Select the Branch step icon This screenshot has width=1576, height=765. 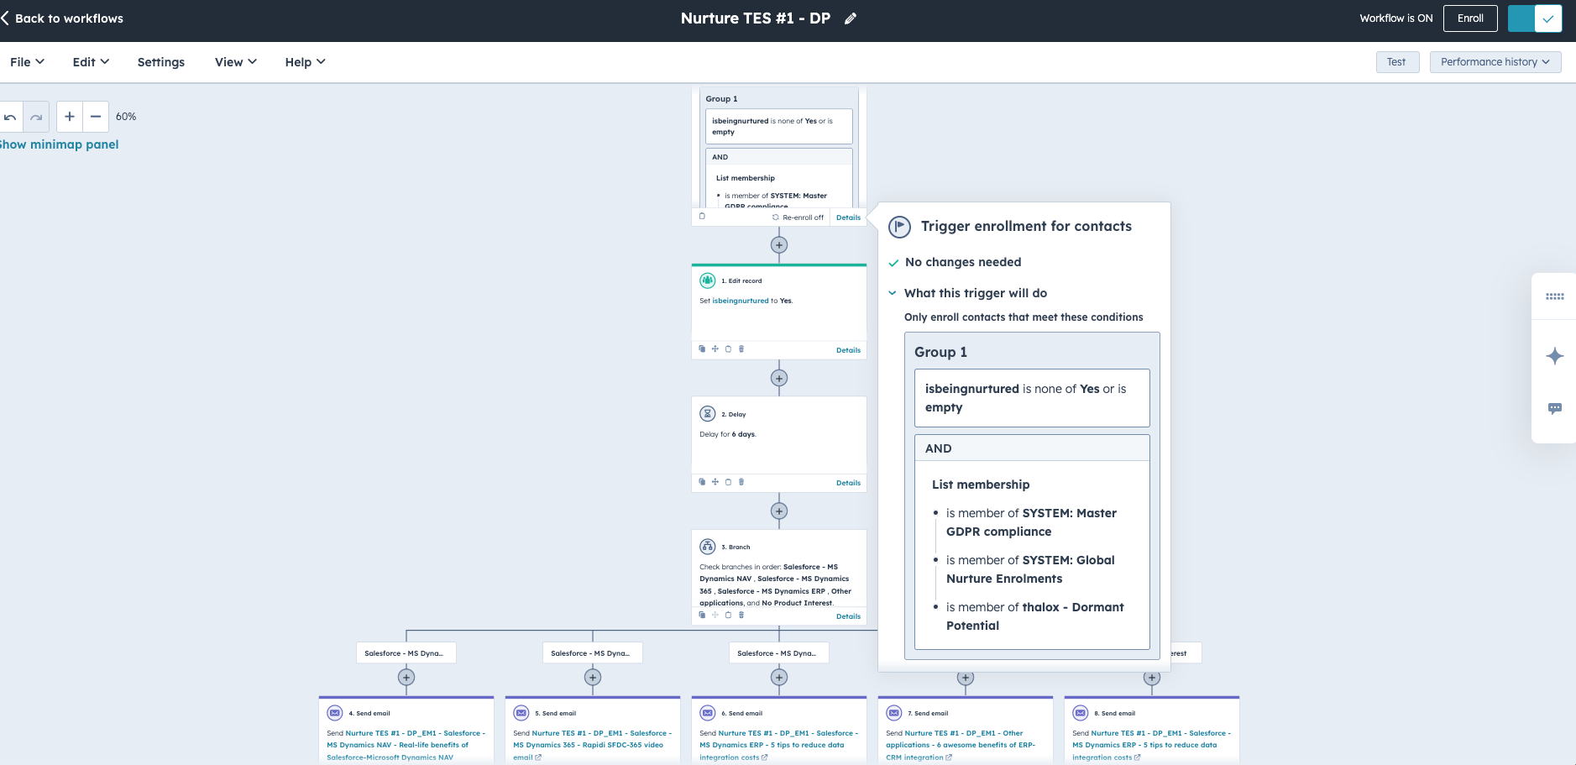(x=708, y=547)
